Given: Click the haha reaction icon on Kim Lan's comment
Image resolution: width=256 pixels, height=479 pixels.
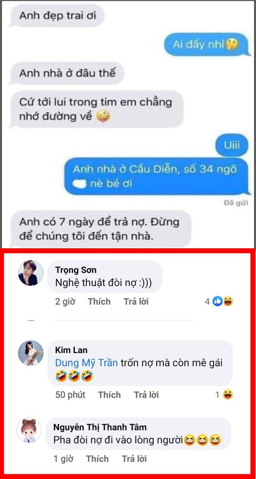Looking at the screenshot, I should click(x=228, y=395).
